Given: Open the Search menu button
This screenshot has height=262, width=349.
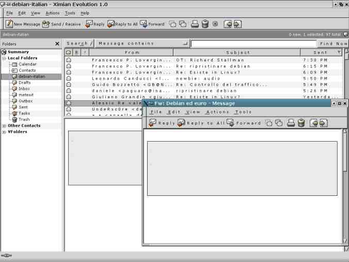Looking at the screenshot, I should click(78, 43).
